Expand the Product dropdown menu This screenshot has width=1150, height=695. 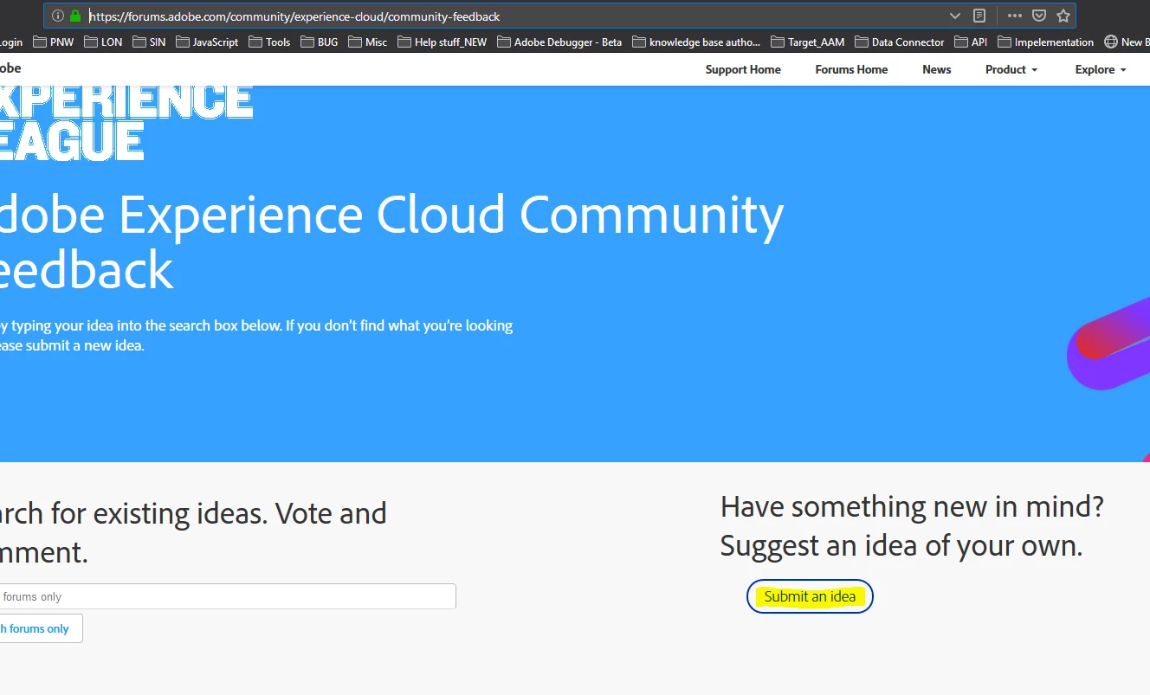1011,69
